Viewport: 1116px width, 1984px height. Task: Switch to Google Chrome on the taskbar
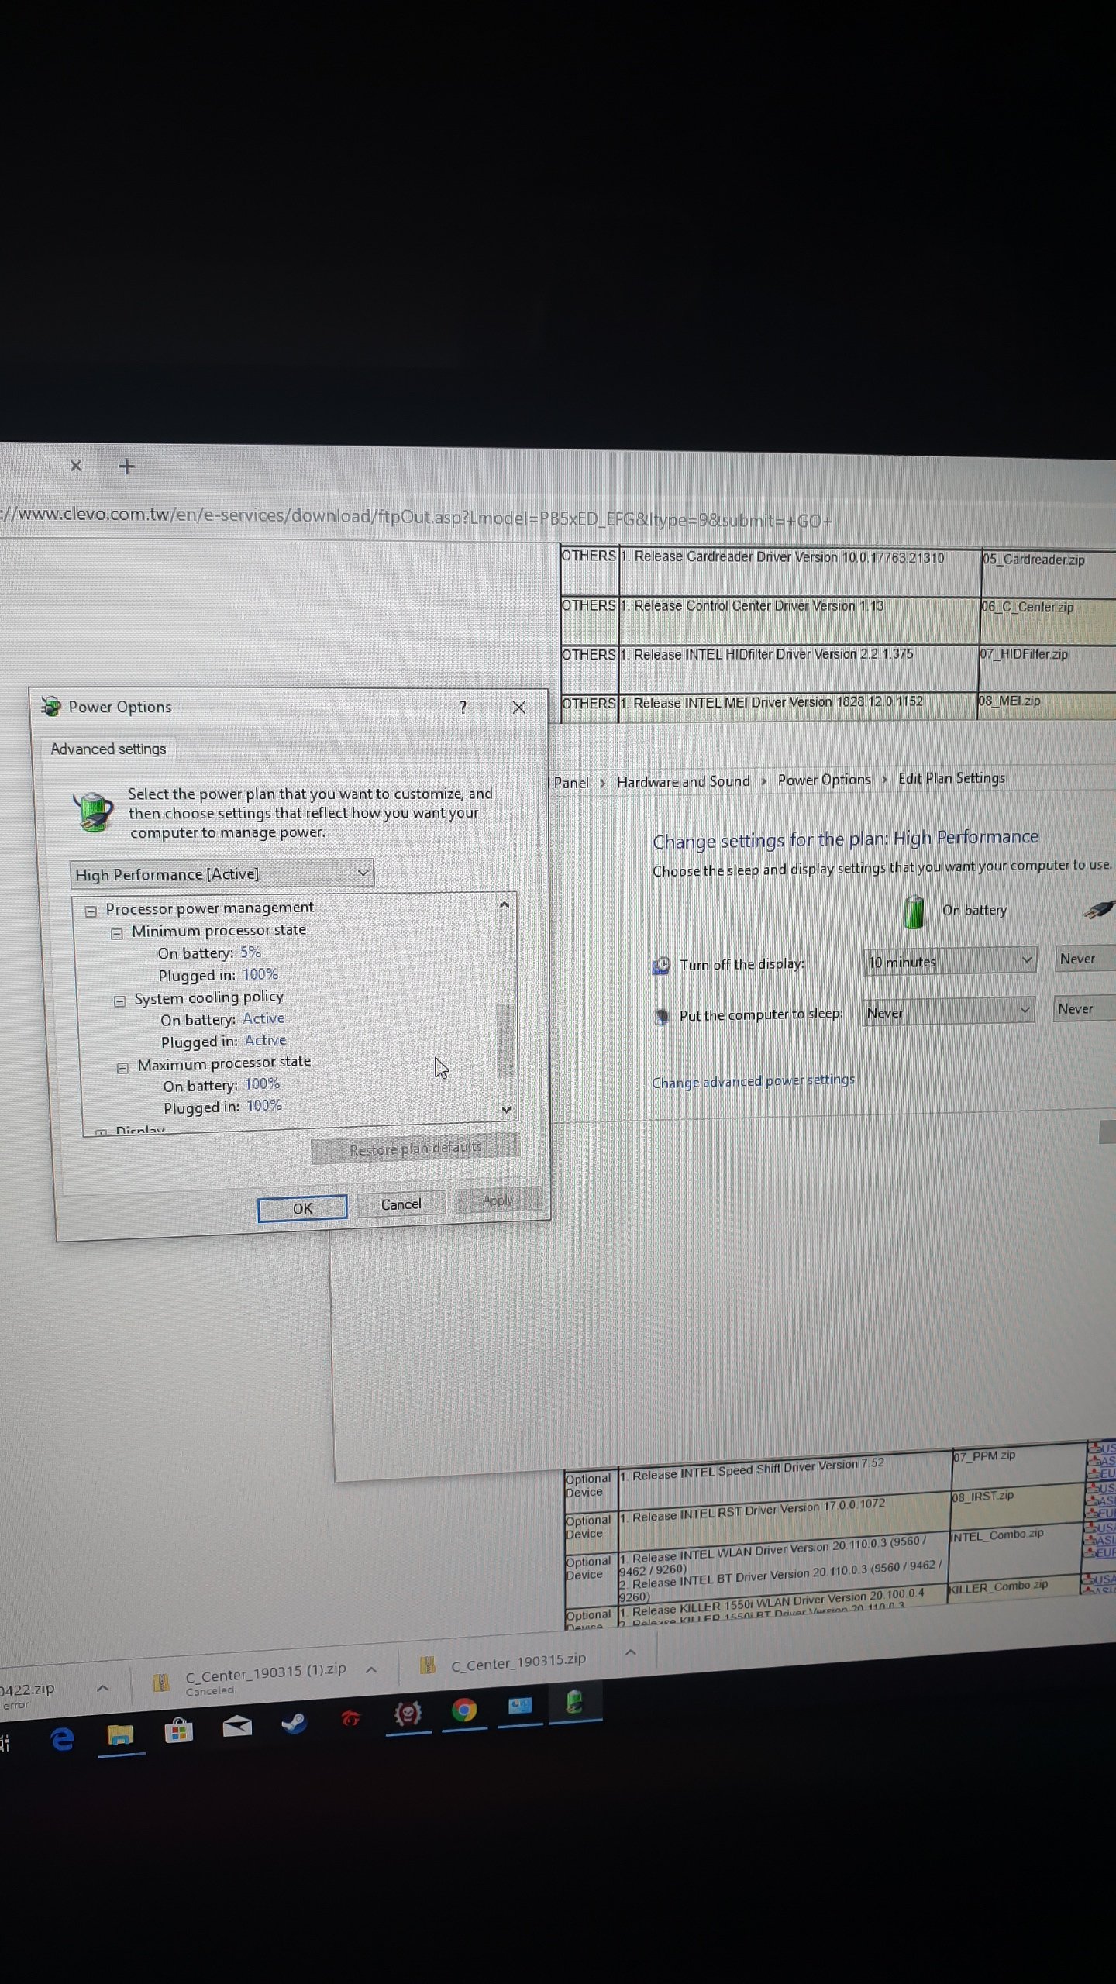tap(464, 1710)
